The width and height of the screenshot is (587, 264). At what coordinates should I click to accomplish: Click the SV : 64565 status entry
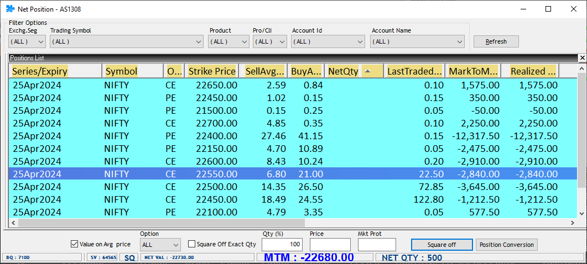point(103,257)
